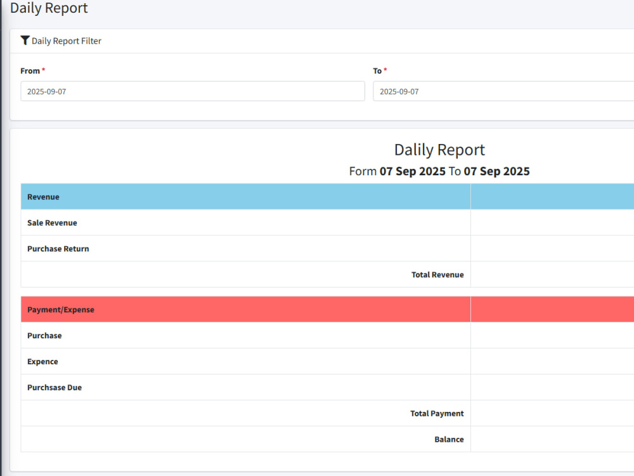Select the Purchsase Due row label
This screenshot has height=476, width=634.
[x=55, y=387]
